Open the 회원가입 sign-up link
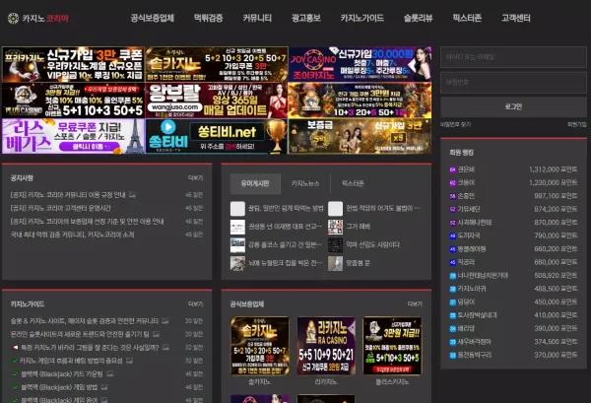The width and height of the screenshot is (591, 403). (577, 124)
